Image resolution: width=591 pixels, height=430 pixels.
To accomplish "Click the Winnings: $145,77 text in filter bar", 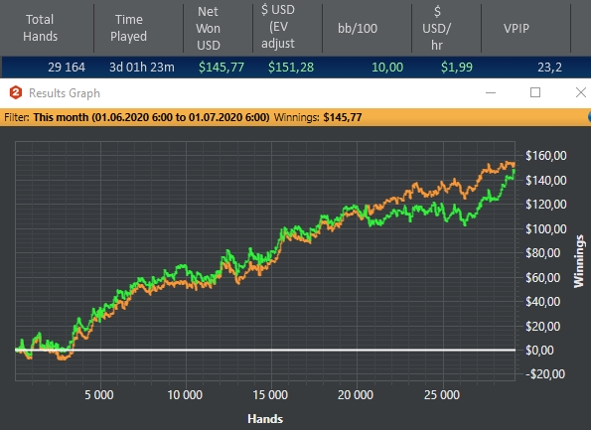I will click(x=318, y=117).
